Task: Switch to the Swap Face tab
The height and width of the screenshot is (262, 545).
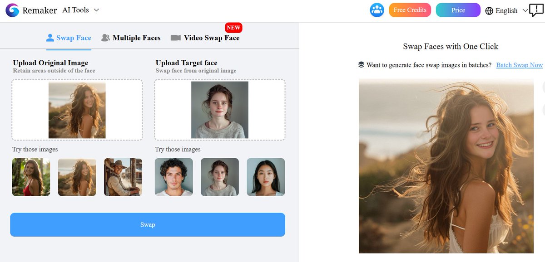Action: click(69, 38)
